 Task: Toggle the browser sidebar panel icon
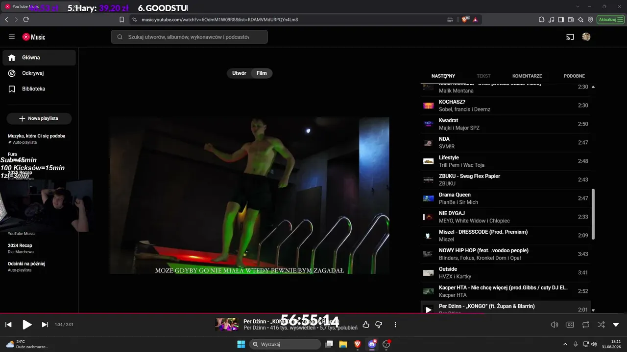tap(561, 20)
